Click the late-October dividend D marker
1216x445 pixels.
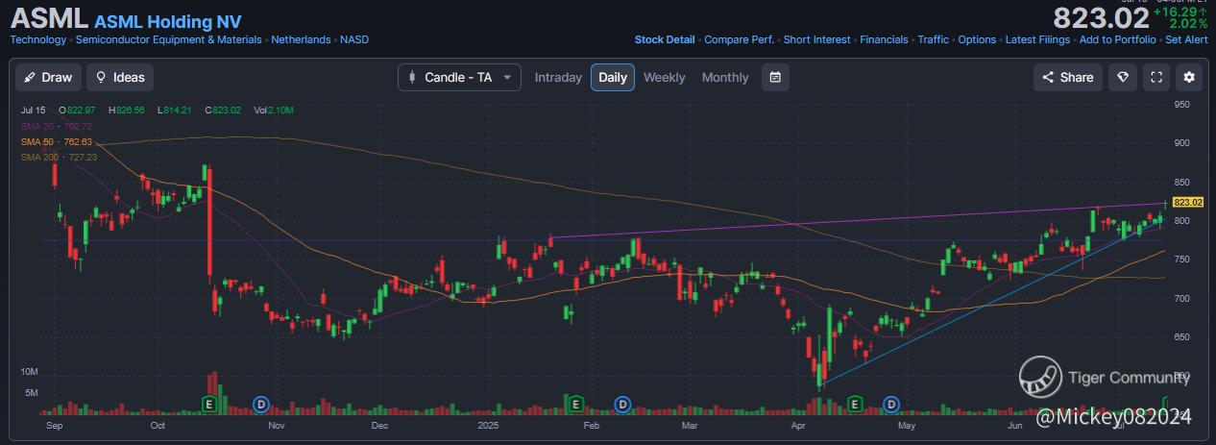[x=259, y=404]
